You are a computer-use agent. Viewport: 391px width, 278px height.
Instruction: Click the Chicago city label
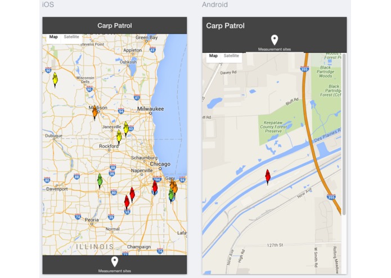(x=160, y=164)
